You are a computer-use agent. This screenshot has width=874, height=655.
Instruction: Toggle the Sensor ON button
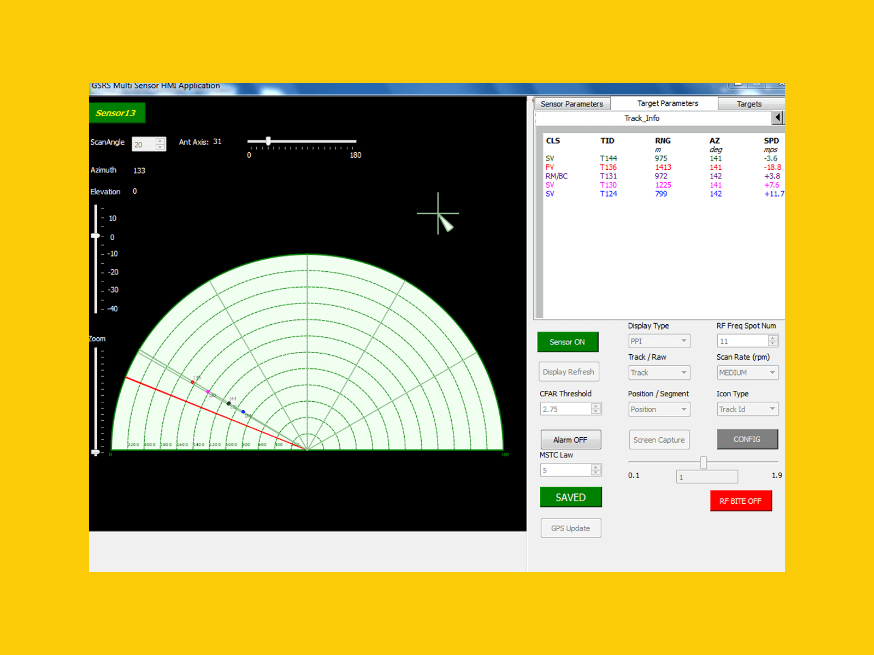pos(568,342)
